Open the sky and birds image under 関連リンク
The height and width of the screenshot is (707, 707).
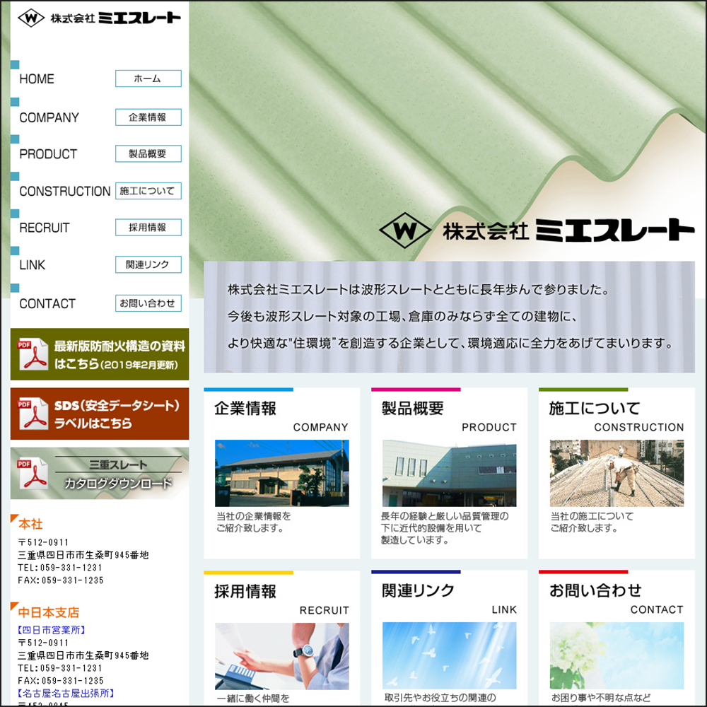[449, 655]
